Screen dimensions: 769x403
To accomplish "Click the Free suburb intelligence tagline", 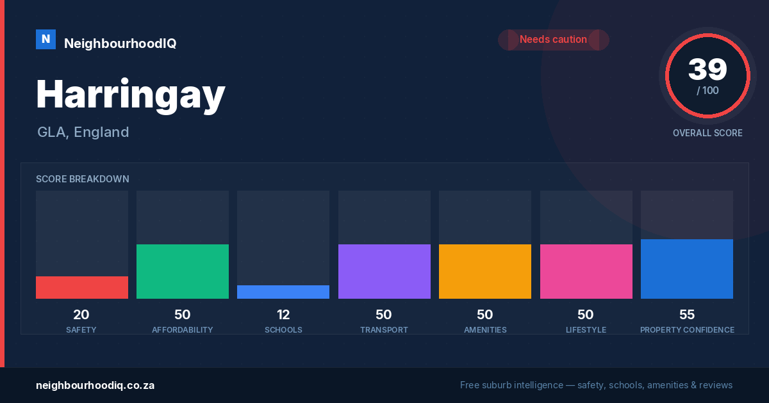I will point(596,385).
